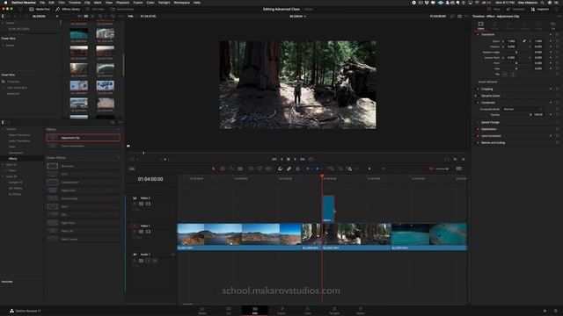The image size is (563, 316).
Task: Select the Adjustment Clip effect
Action: click(x=83, y=138)
